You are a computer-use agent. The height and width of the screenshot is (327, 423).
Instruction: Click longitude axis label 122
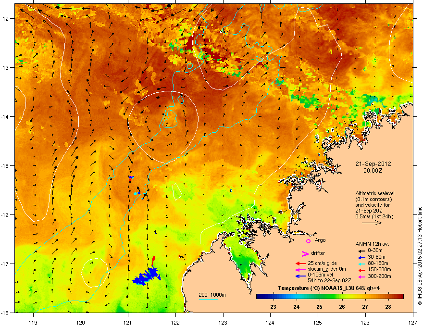click(x=175, y=322)
